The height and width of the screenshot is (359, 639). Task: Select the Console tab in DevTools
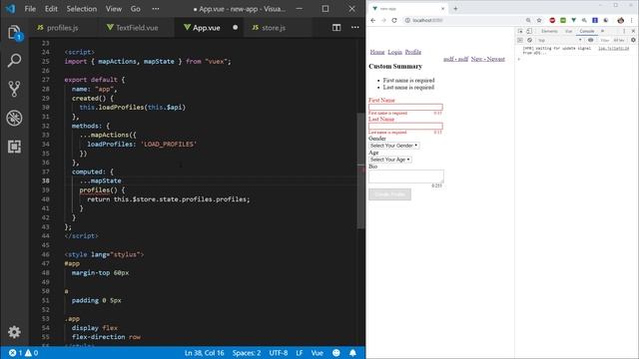[x=587, y=31]
